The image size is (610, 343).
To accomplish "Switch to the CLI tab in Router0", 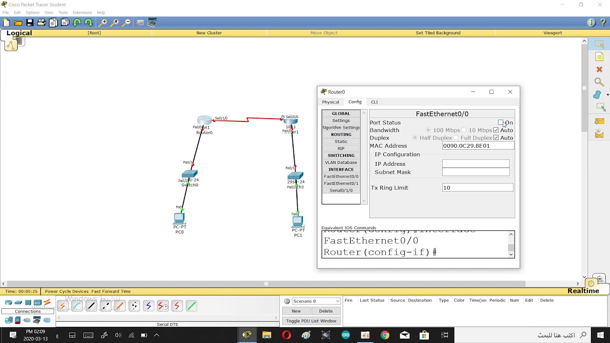I will click(x=374, y=102).
